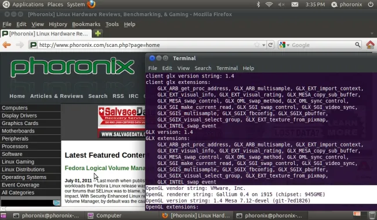Viewport: 377px width, 220px height.
Task: Open Firefox Edit menu
Action: coord(21,24)
